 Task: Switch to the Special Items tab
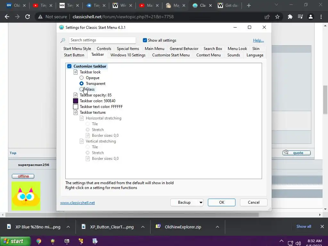[x=128, y=49]
